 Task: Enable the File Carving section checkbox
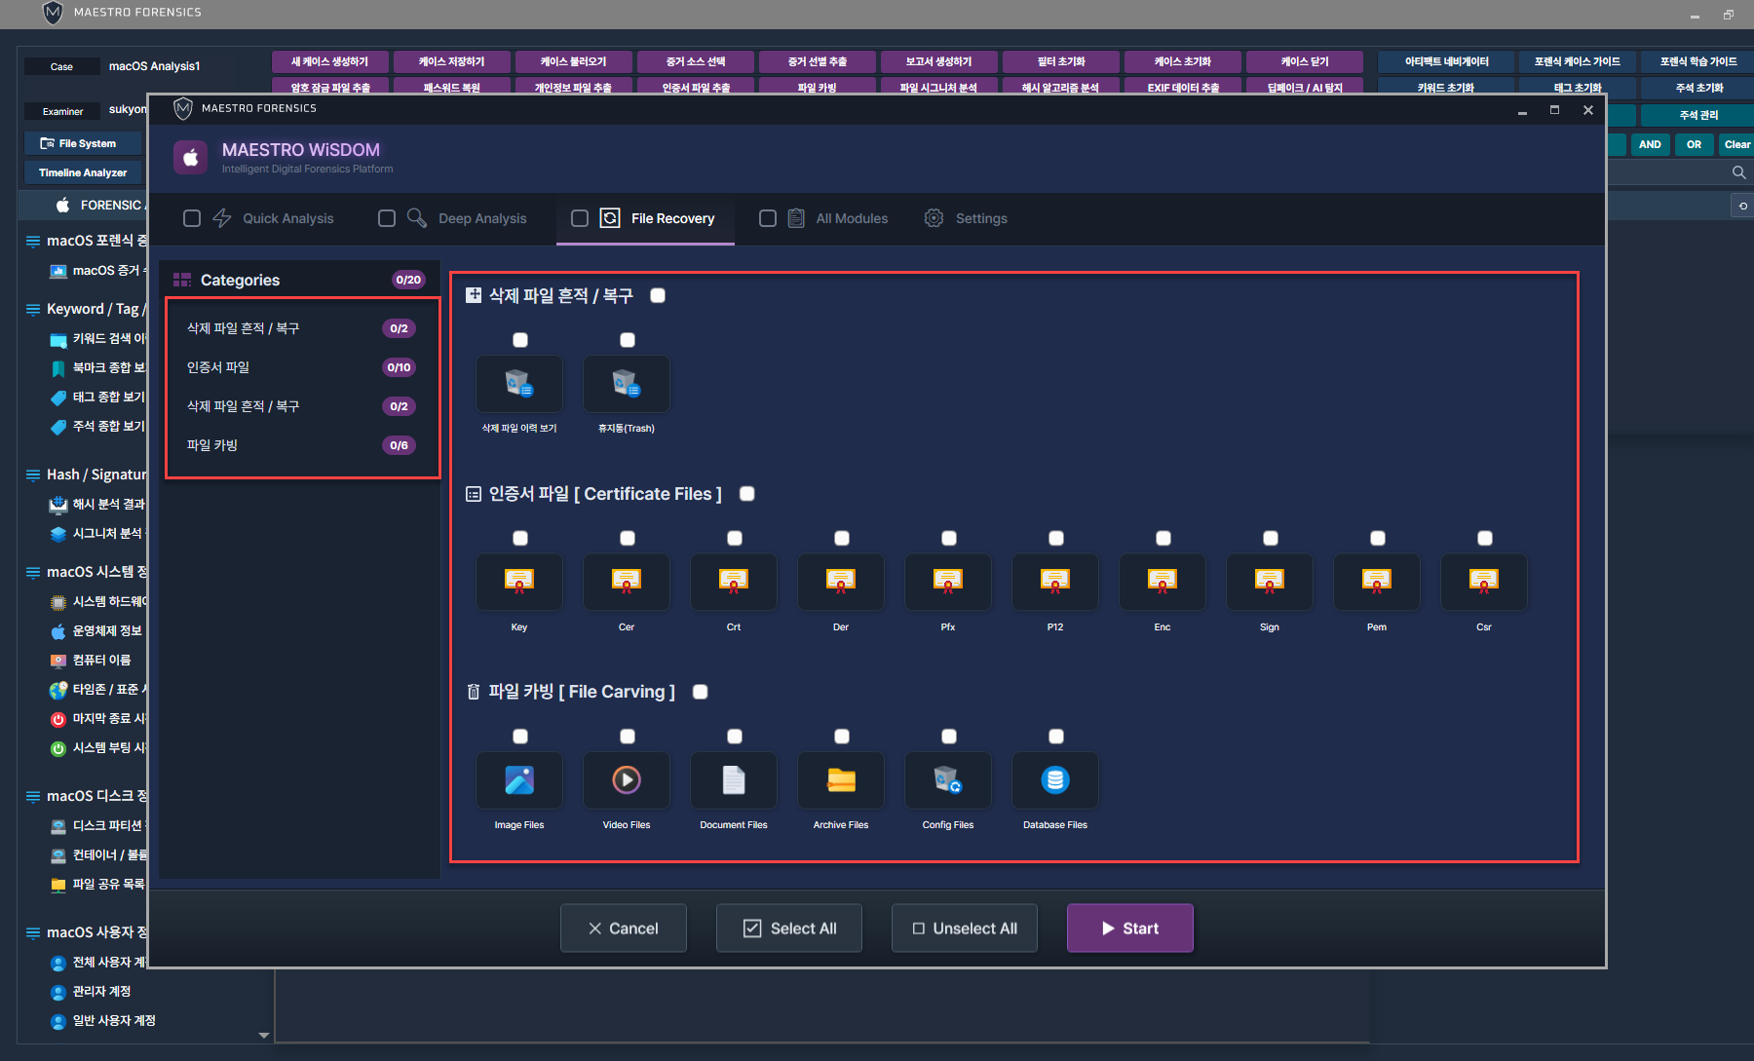coord(700,692)
